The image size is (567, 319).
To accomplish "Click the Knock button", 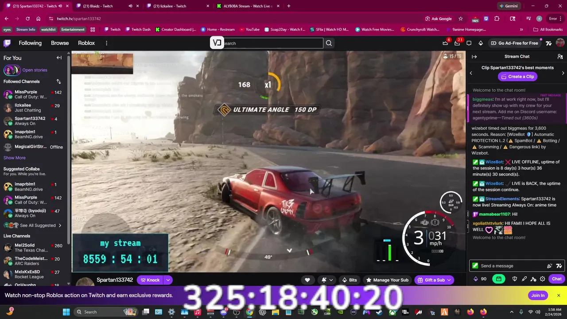I will click(150, 280).
